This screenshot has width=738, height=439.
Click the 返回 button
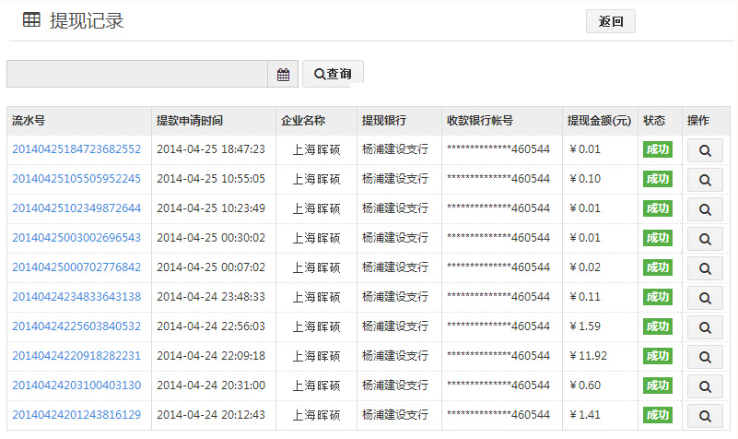[x=610, y=21]
